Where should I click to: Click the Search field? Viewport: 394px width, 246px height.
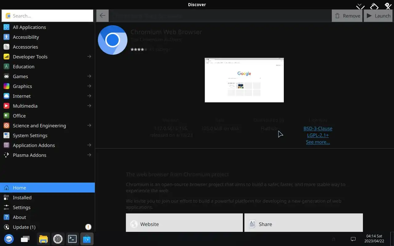click(x=47, y=16)
